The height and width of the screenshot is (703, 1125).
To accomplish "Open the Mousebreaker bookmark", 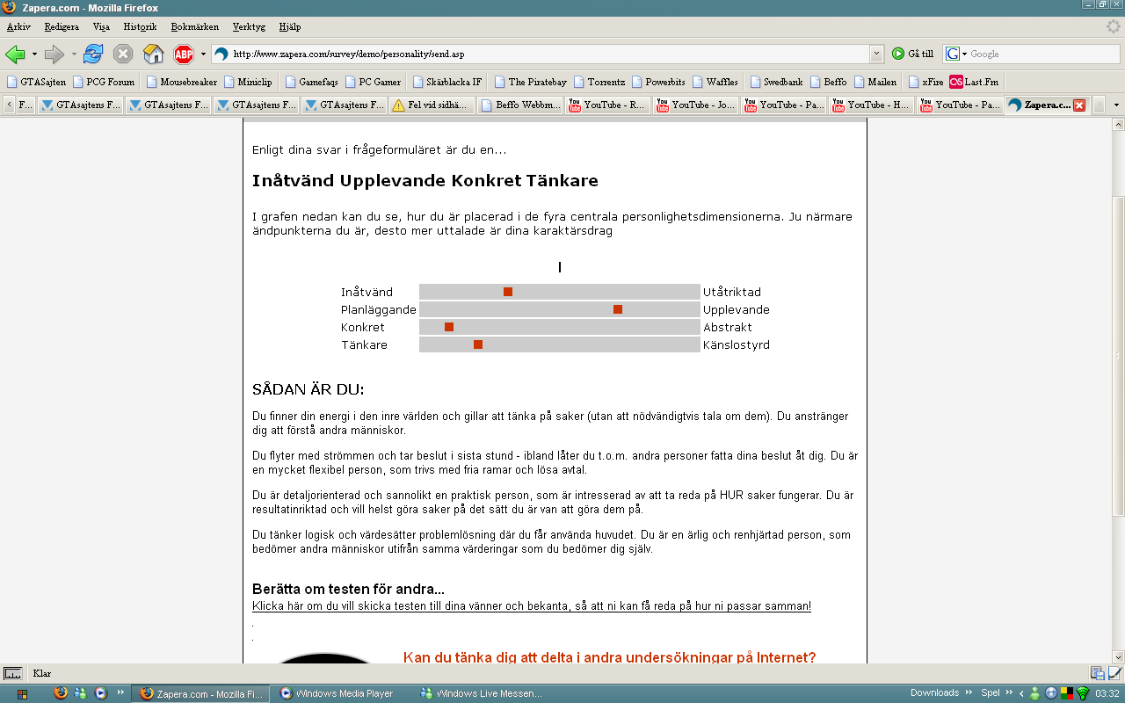I will point(182,82).
